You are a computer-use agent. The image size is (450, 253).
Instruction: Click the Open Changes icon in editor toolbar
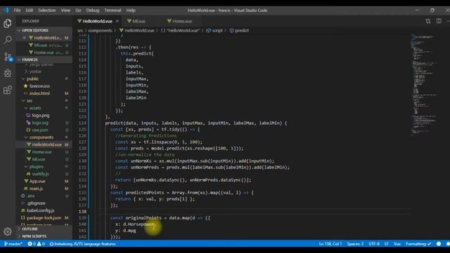click(x=428, y=21)
